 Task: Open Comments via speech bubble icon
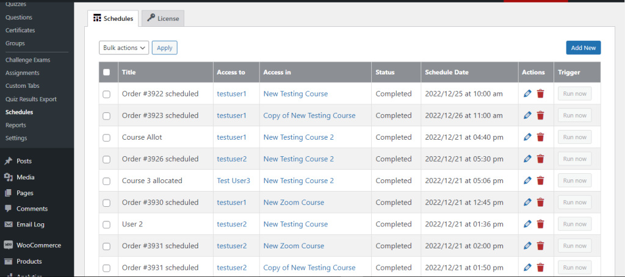8,209
